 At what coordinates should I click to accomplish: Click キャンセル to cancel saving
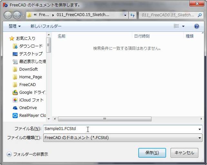[184, 153]
